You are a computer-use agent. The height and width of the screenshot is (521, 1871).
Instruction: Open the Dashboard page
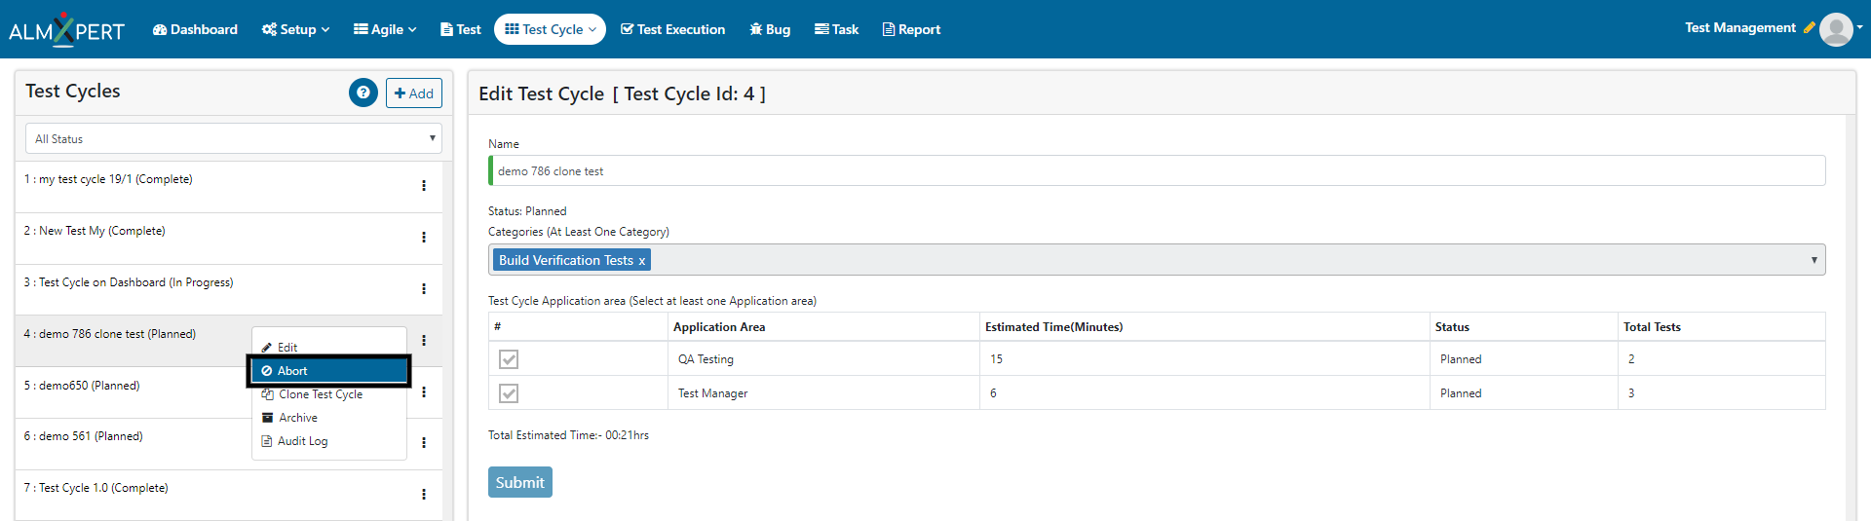(x=195, y=29)
